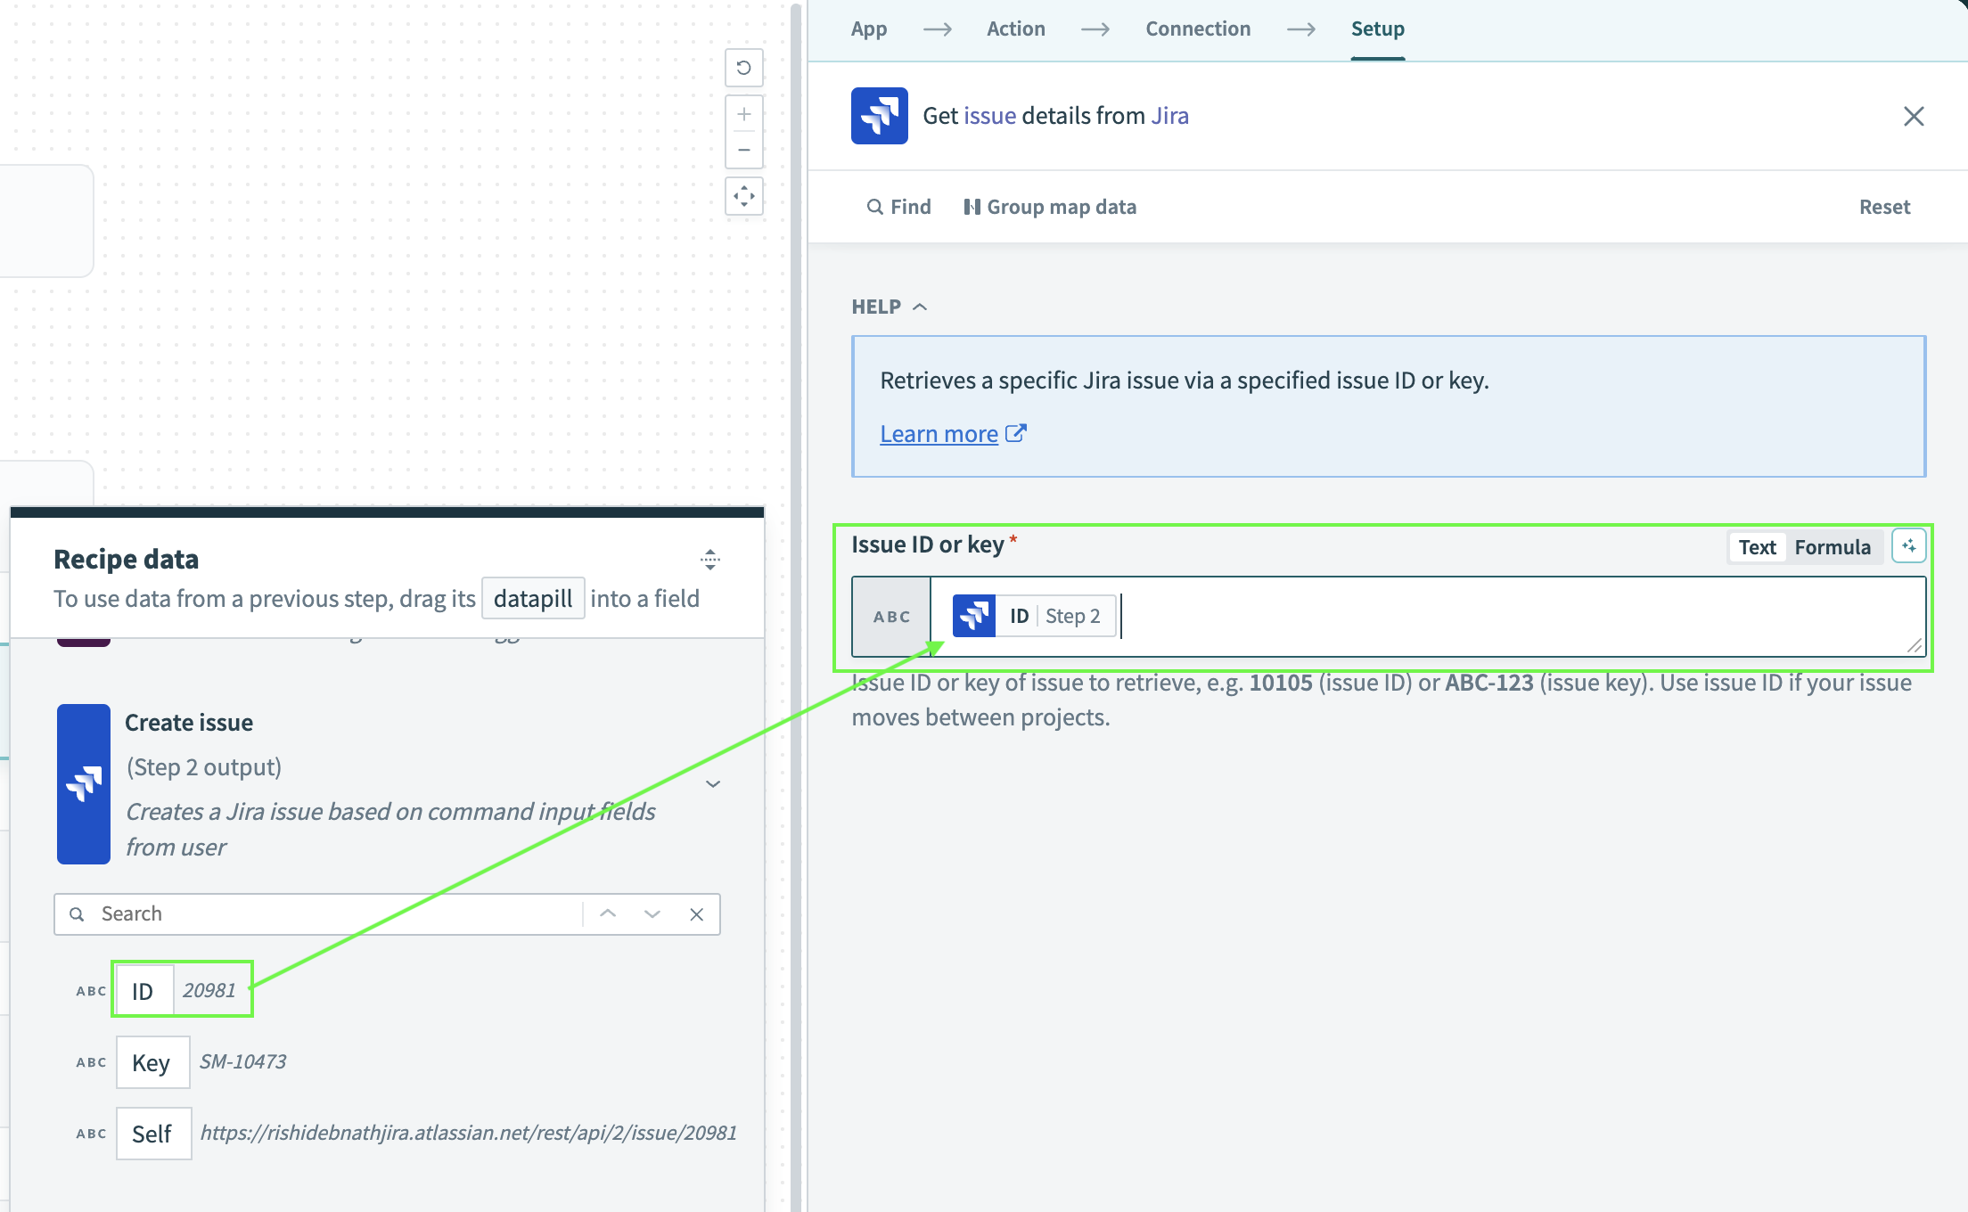Click the undo/refresh icon top left canvas
This screenshot has width=1968, height=1212.
point(742,68)
